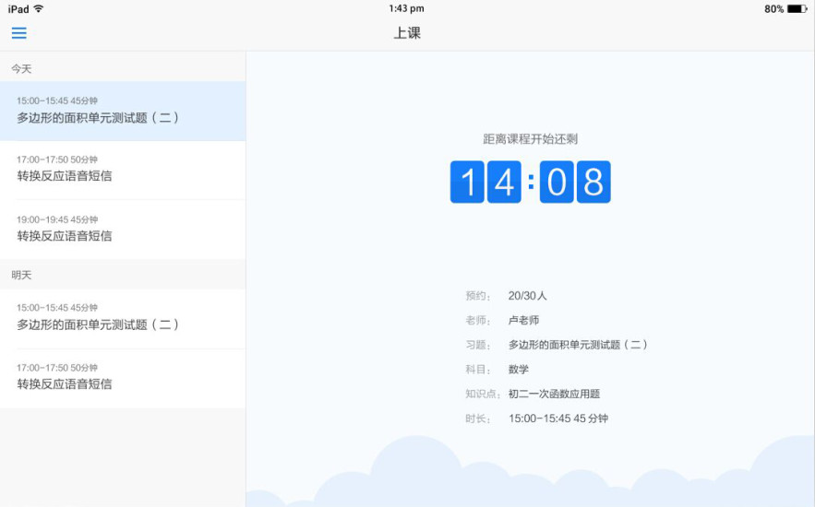The height and width of the screenshot is (507, 815).
Task: Click the 数学 subject value
Action: (x=519, y=369)
